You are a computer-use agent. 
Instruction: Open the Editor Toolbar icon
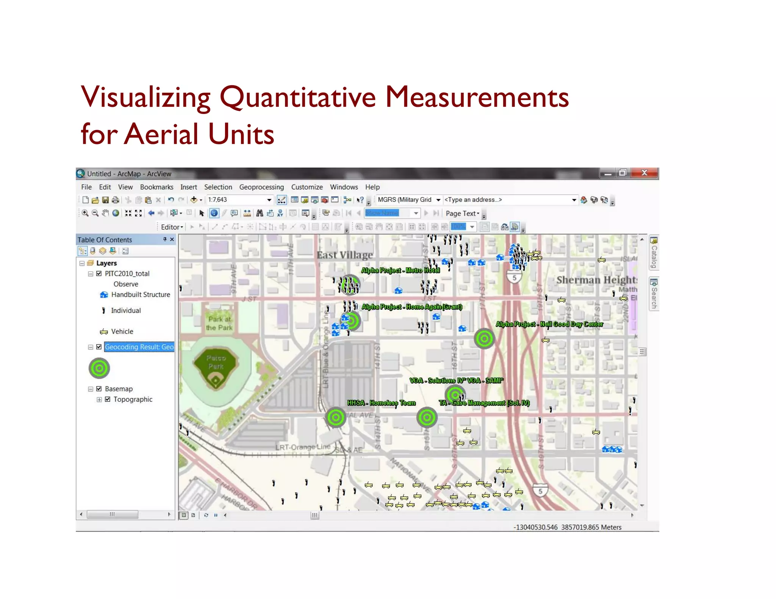point(282,200)
